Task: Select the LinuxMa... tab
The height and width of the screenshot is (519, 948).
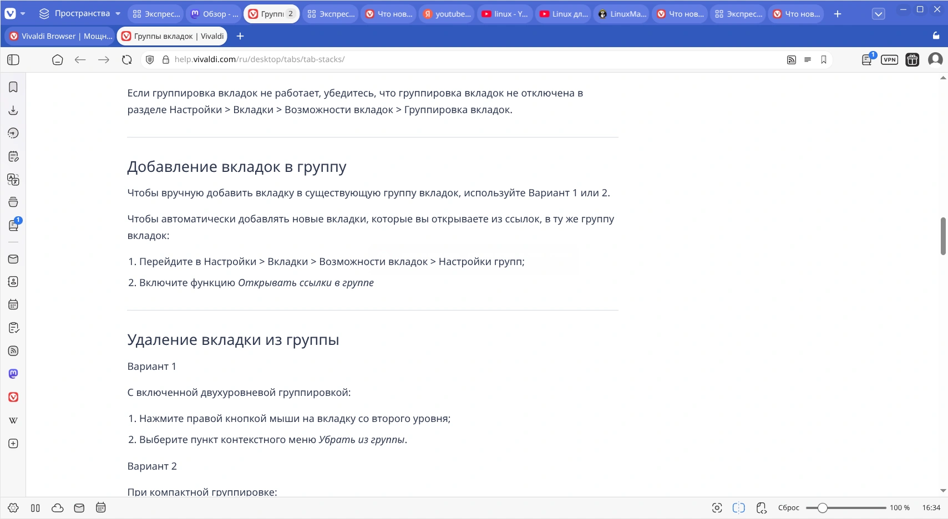Action: click(622, 14)
